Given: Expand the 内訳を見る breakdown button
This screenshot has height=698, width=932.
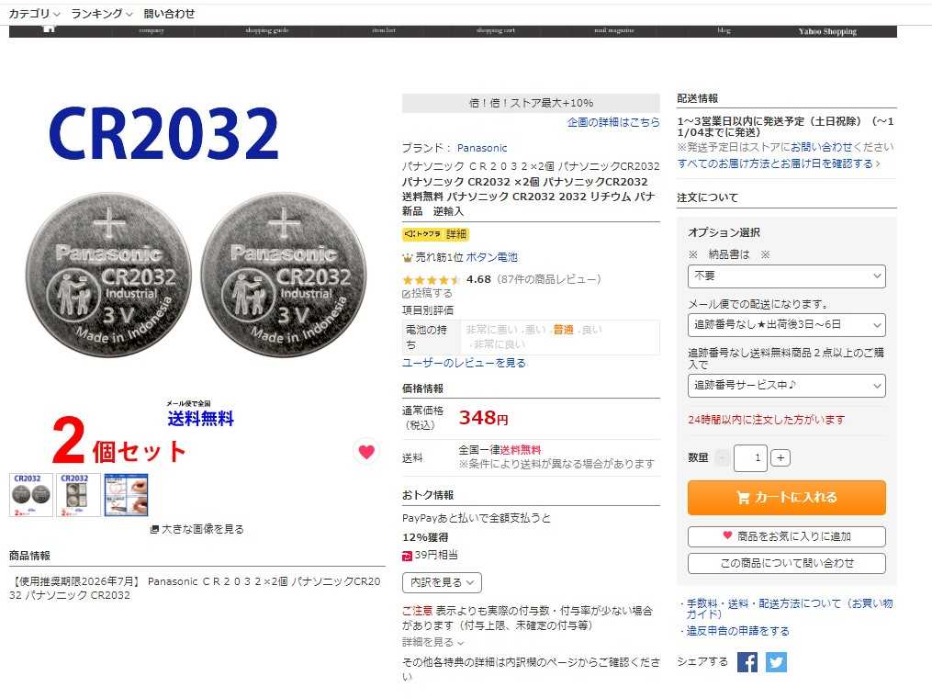Looking at the screenshot, I should (442, 582).
